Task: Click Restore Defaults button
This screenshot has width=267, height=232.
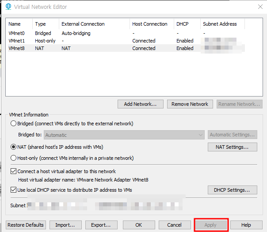Action: tap(26, 225)
